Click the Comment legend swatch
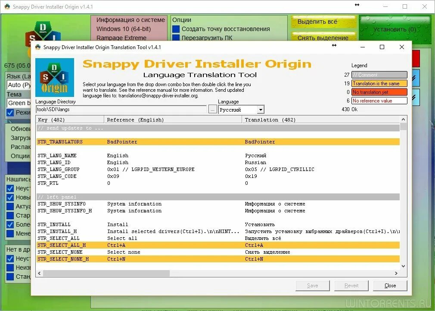 (x=379, y=75)
